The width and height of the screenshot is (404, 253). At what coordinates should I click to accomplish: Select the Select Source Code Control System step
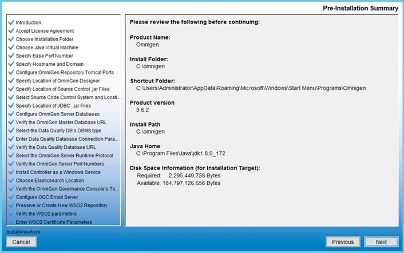click(x=68, y=97)
